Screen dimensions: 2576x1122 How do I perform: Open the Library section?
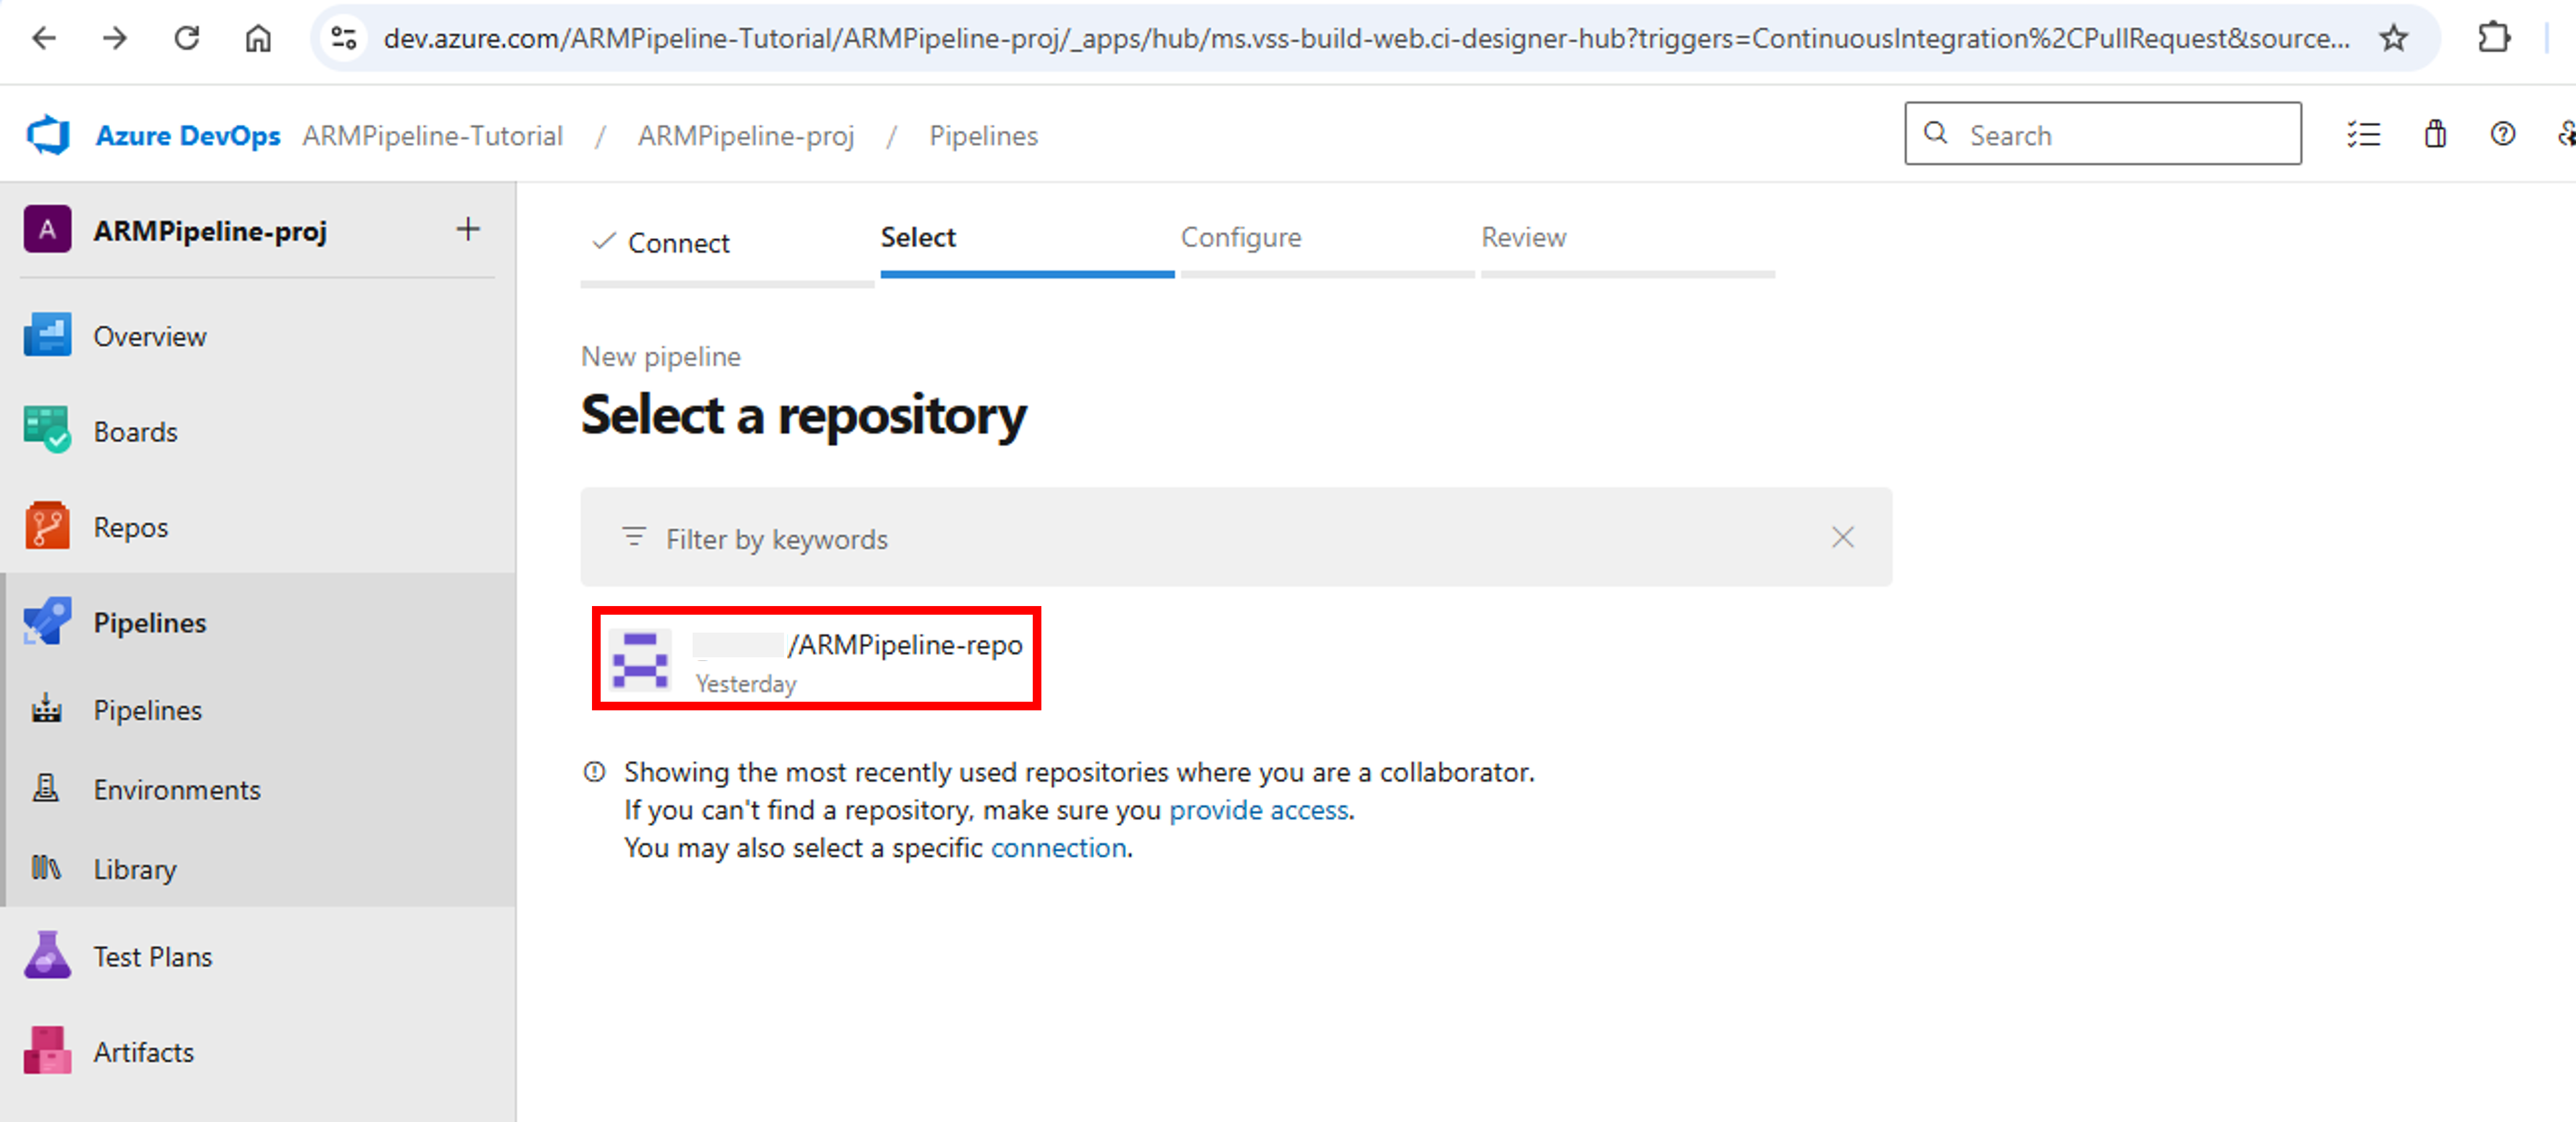pos(135,869)
